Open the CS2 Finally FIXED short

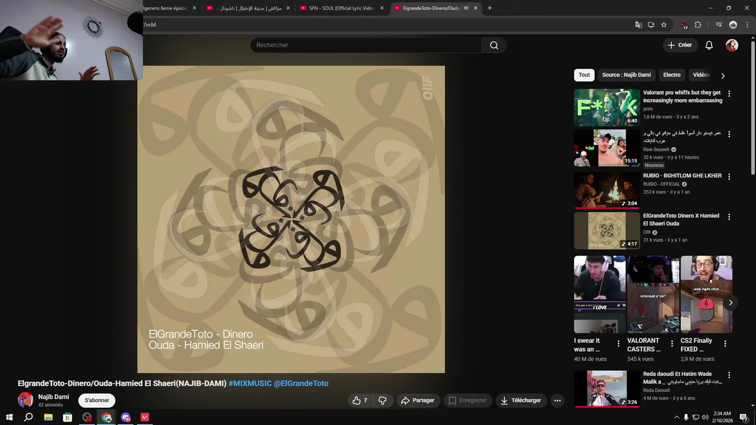(x=706, y=295)
